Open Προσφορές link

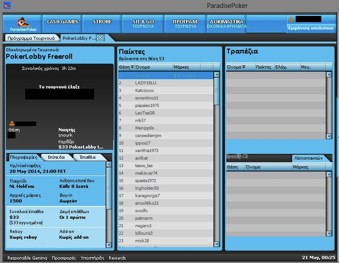(64, 258)
